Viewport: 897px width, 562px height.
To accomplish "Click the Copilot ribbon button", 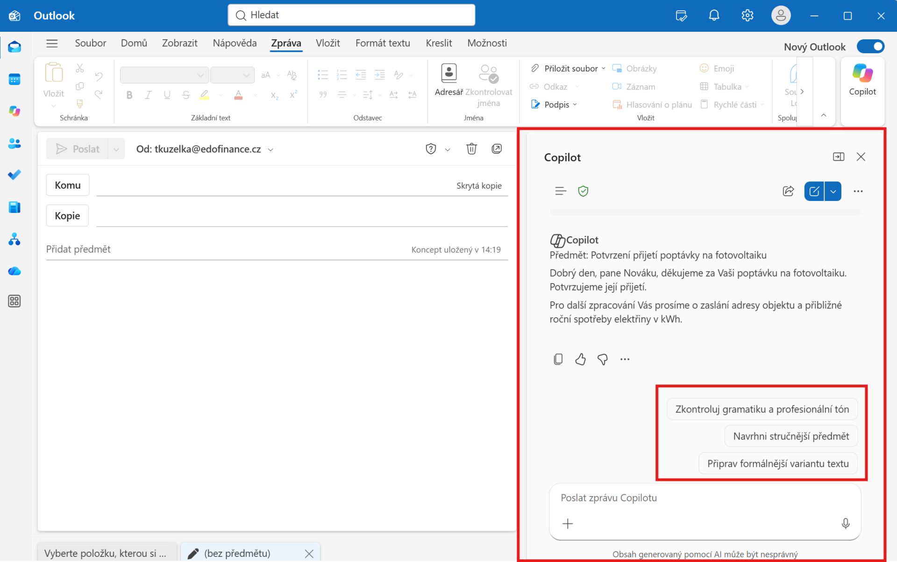I will 862,80.
